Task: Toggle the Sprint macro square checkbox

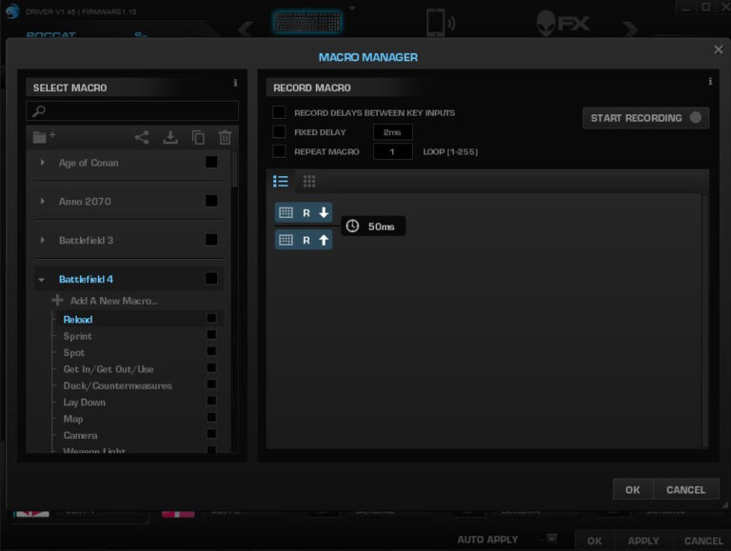Action: point(211,335)
